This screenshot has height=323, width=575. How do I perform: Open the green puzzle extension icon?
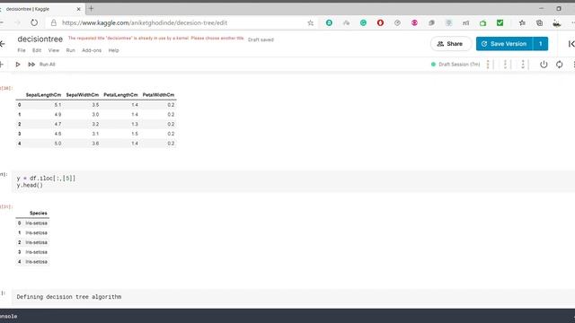tap(483, 22)
